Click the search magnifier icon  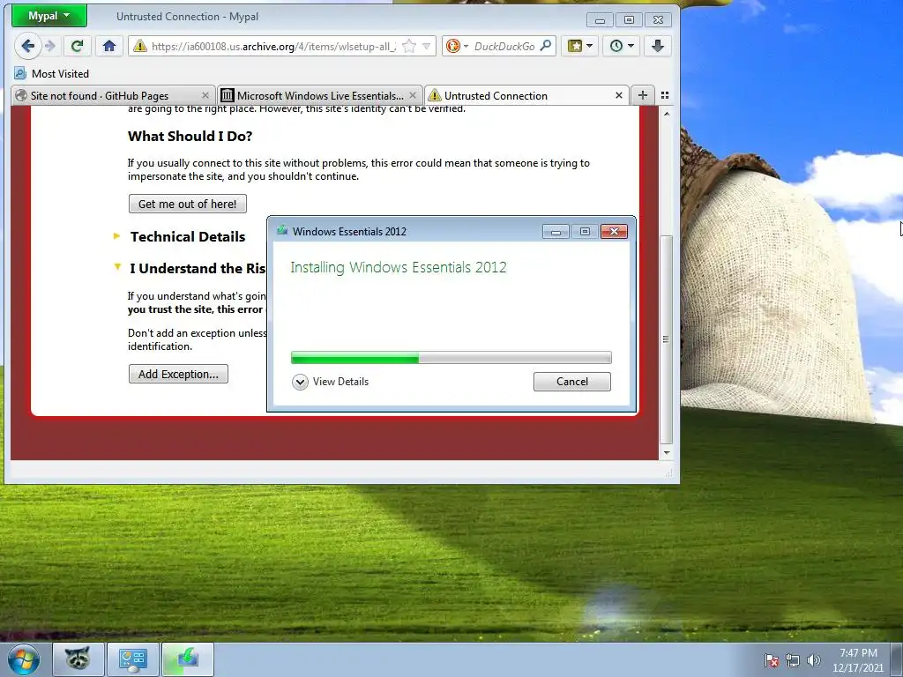[x=546, y=46]
